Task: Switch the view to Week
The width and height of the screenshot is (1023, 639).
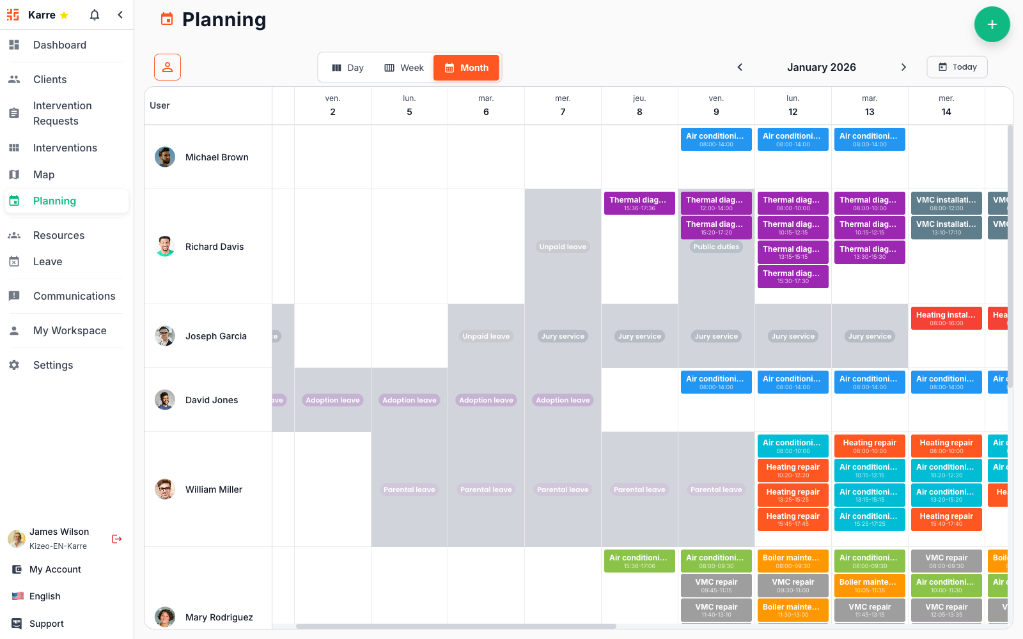Action: coord(404,67)
